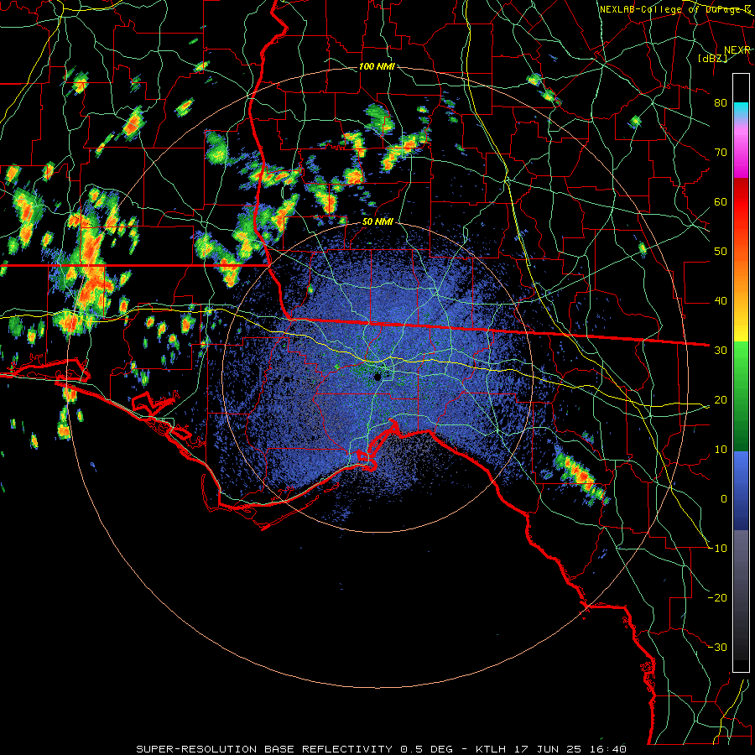Screen dimensions: 755x755
Task: Click the Super-Resolution Base Reflectivity caption
Action: pos(381,749)
